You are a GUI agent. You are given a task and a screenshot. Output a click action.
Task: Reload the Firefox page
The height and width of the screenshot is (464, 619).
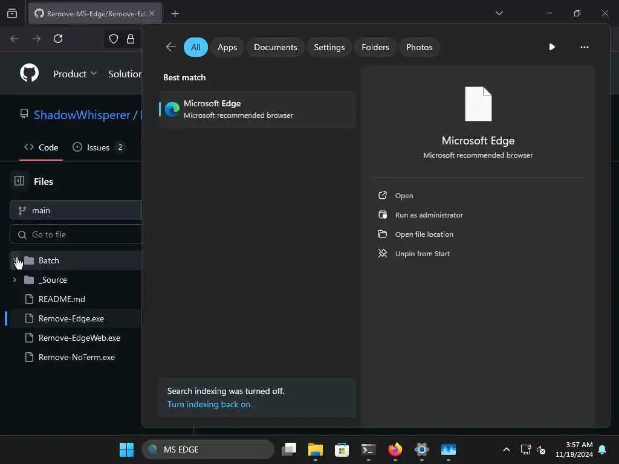[x=58, y=39]
